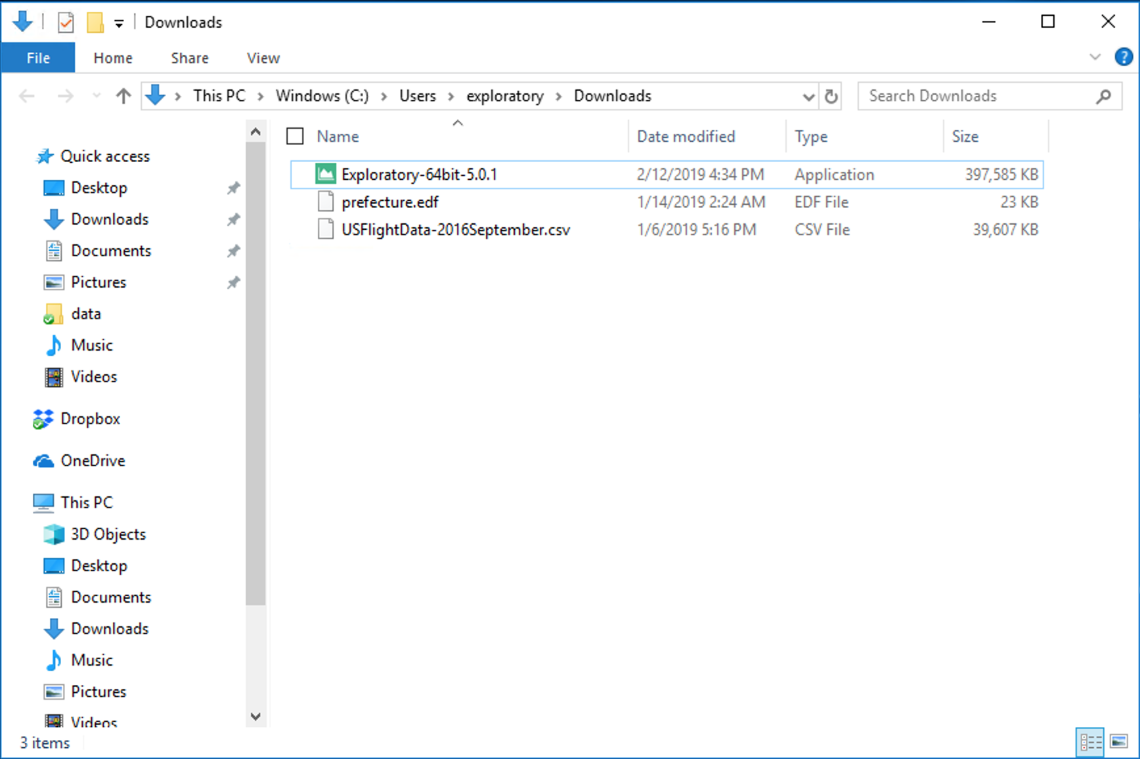Open the Customize Quick Access Toolbar dropdown
This screenshot has height=759, width=1140.
click(x=119, y=24)
